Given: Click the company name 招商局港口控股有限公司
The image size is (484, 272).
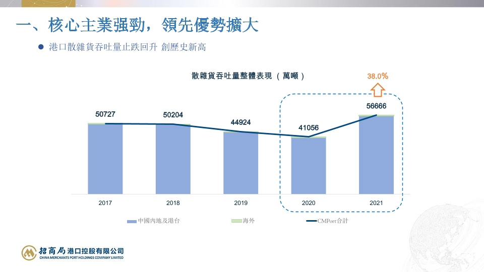Looking at the screenshot, I should 81,251.
